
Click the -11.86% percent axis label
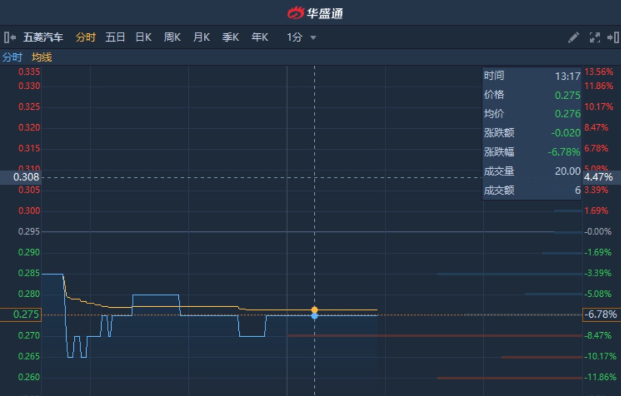point(599,377)
